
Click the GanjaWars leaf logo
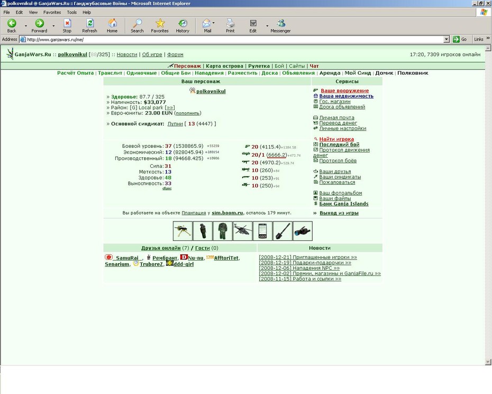10,53
